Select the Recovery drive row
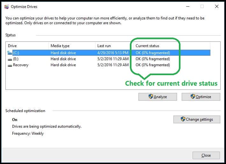The width and height of the screenshot is (226, 164). pyautogui.click(x=64, y=65)
